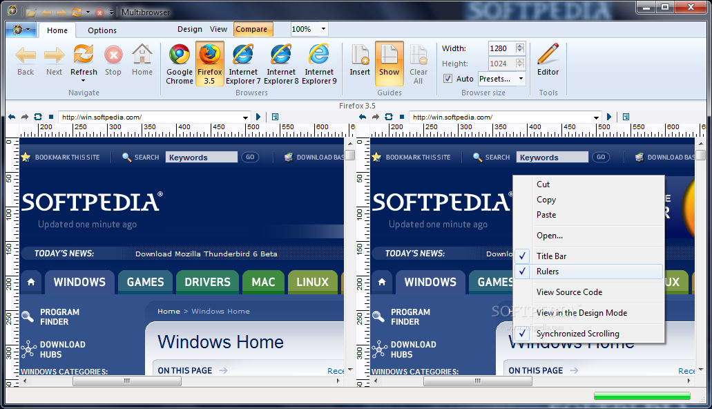The height and width of the screenshot is (409, 712).
Task: Select Internet Explorer 9 browser
Action: pos(319,64)
